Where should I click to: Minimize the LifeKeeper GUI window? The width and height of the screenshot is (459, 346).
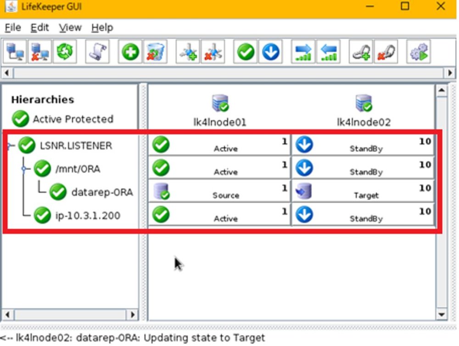click(x=370, y=6)
